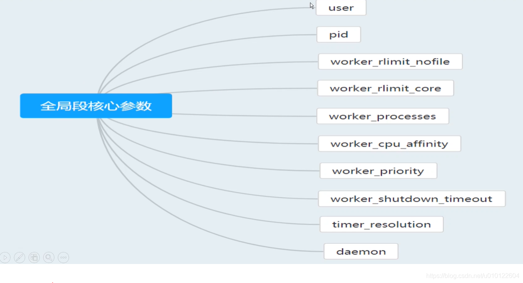Select the worker_cpu_affinity node
523x283 pixels.
coord(389,143)
